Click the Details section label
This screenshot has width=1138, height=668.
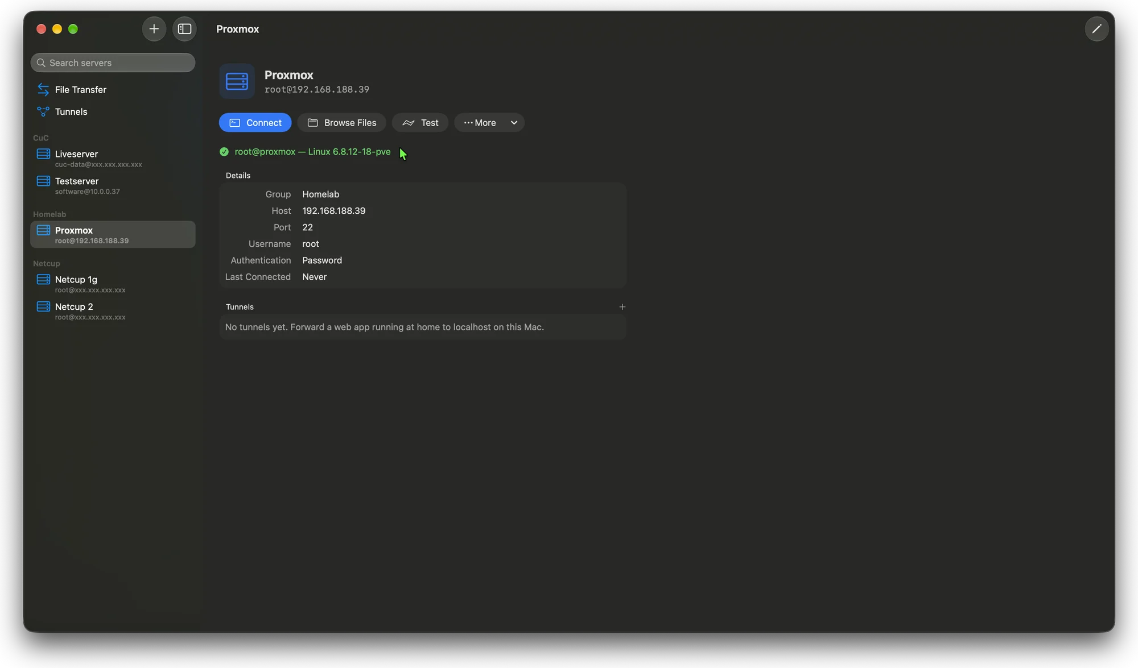click(x=238, y=176)
